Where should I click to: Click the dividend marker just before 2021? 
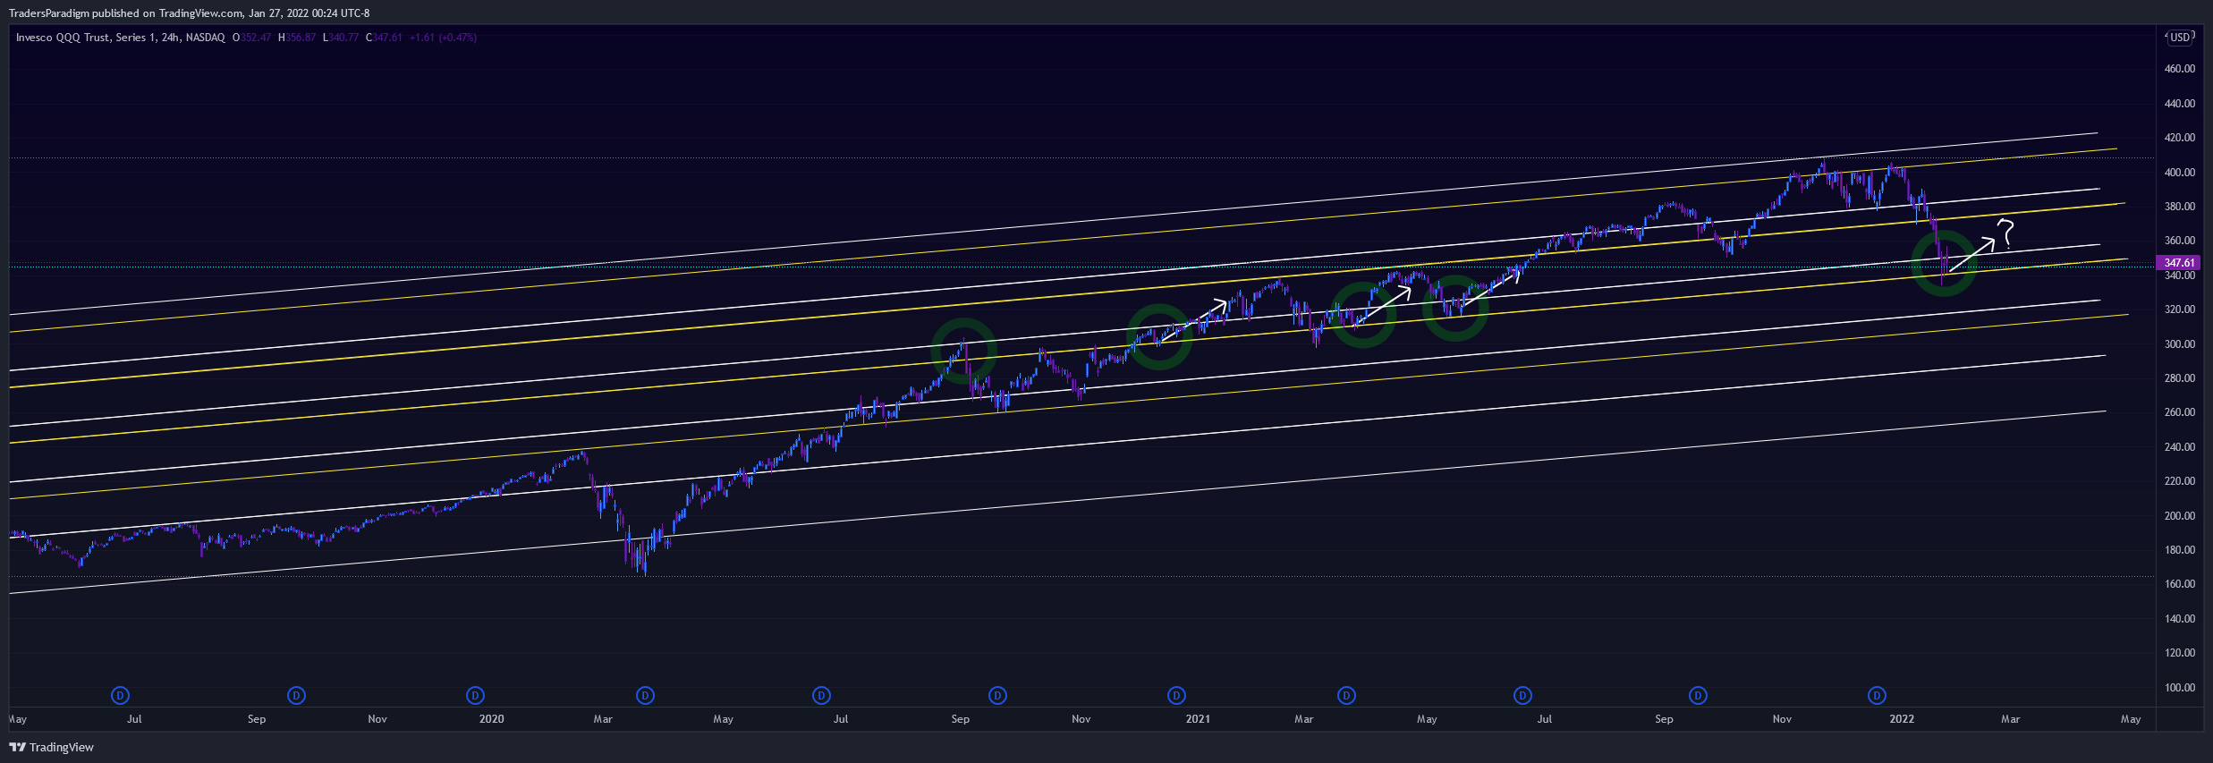click(x=1176, y=695)
